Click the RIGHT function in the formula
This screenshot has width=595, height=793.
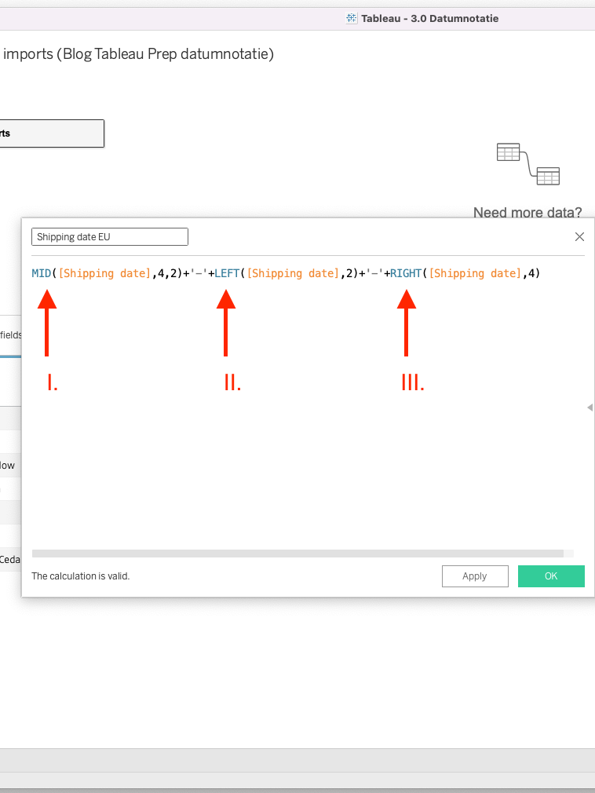406,273
